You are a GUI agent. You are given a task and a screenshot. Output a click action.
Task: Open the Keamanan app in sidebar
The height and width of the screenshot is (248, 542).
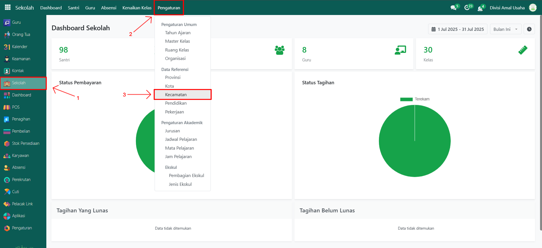[21, 59]
